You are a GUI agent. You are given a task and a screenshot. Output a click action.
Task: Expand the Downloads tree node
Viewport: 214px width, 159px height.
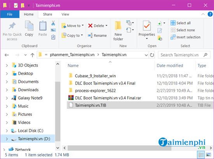(x=7, y=90)
